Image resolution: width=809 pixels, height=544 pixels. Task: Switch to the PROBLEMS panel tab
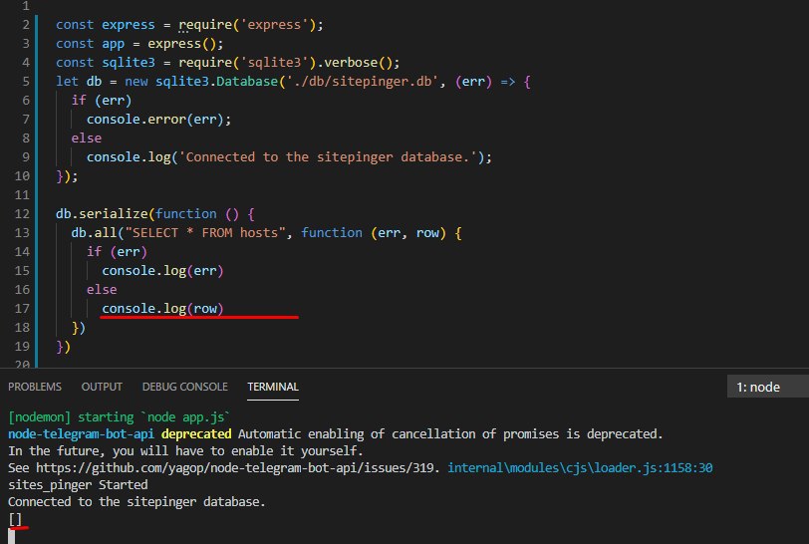click(x=35, y=387)
